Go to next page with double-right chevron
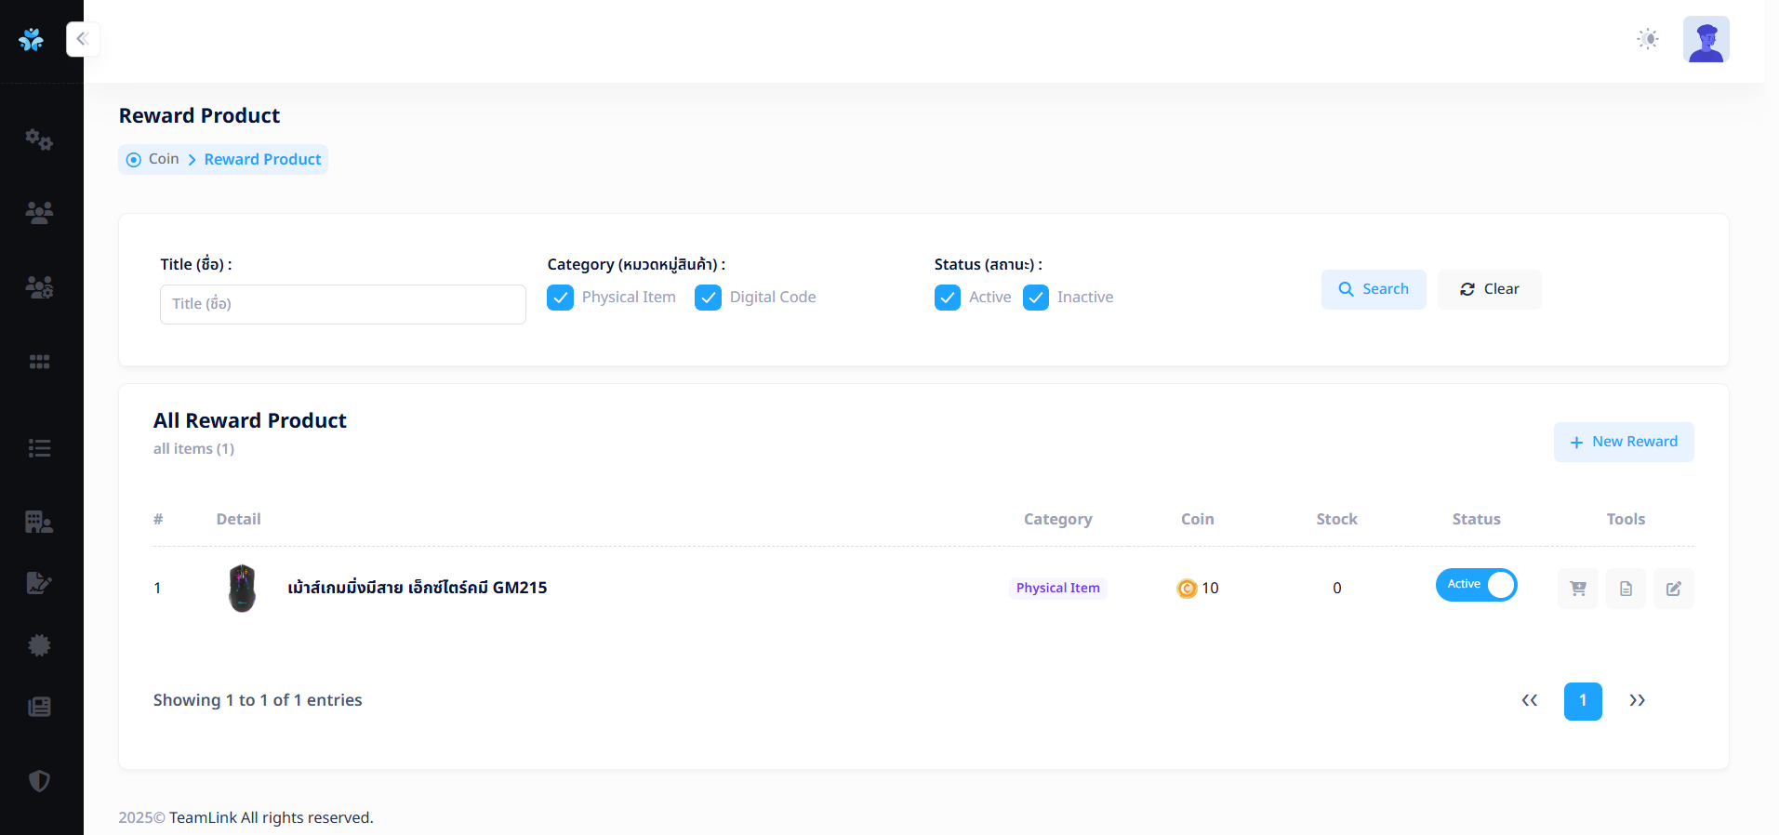Screen dimensions: 1779x835 point(1637,701)
